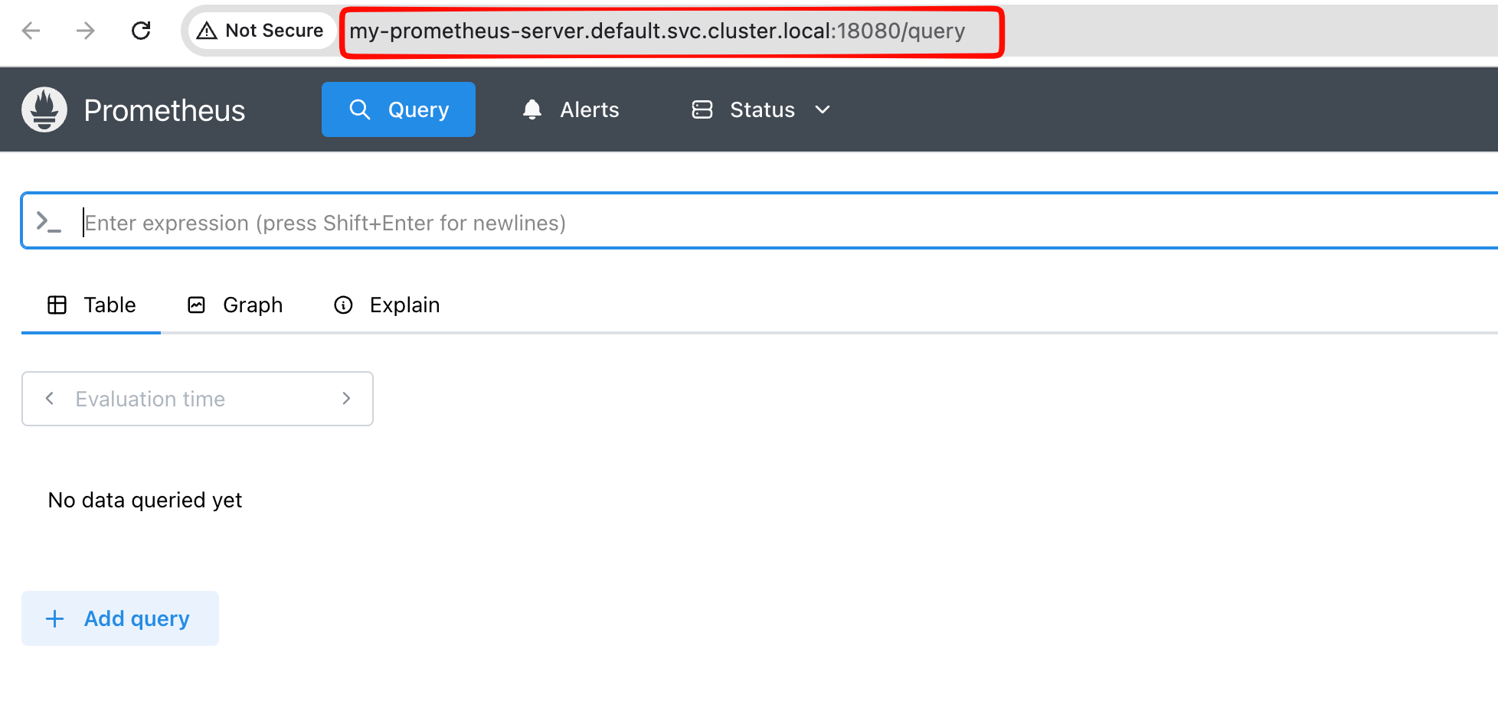Click the Evaluation time input field
1498x701 pixels.
click(x=198, y=399)
